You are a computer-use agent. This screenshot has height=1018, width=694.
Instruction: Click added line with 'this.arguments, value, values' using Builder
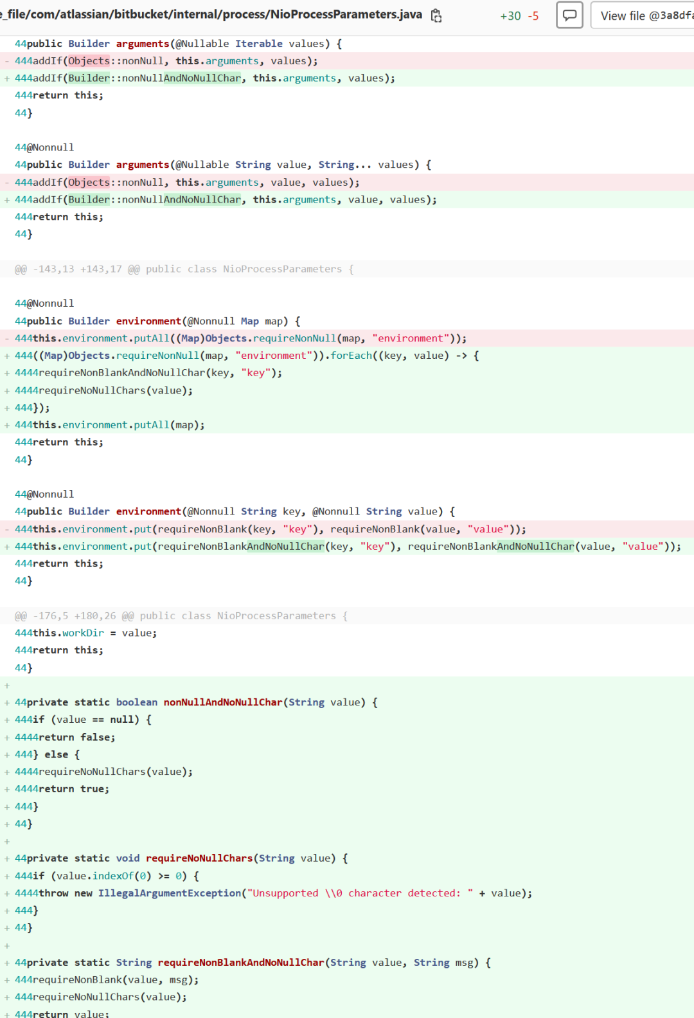tap(347, 200)
